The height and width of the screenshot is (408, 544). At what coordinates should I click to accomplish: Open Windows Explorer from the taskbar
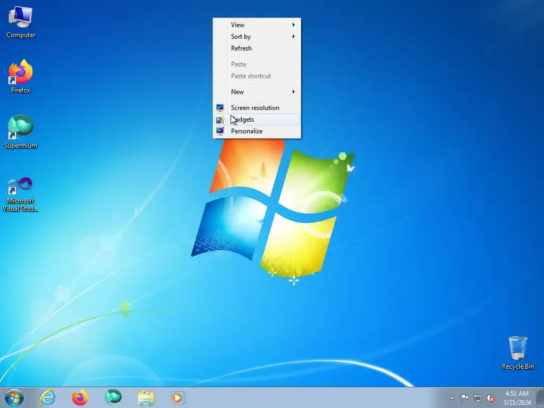tap(146, 397)
